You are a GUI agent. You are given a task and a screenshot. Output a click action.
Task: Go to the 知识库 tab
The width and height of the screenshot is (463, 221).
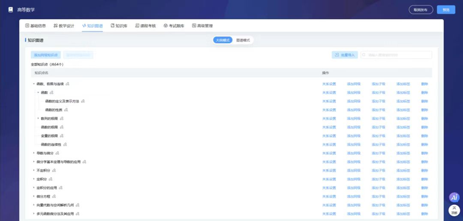pyautogui.click(x=119, y=26)
